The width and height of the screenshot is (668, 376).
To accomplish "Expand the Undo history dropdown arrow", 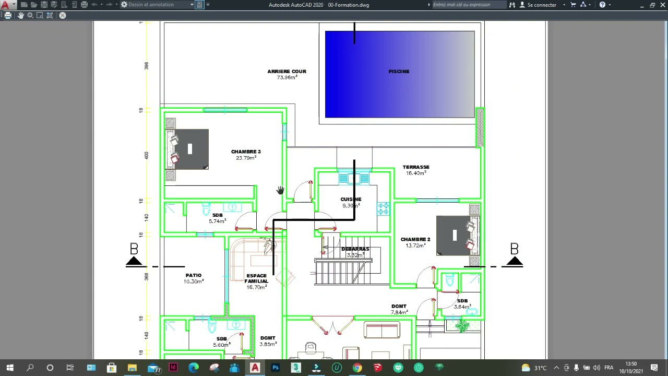I will coord(101,5).
